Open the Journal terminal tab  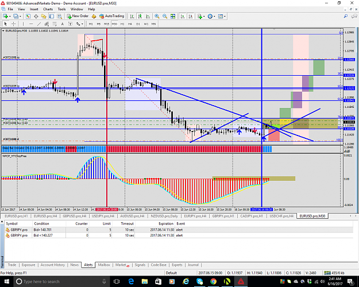193,265
